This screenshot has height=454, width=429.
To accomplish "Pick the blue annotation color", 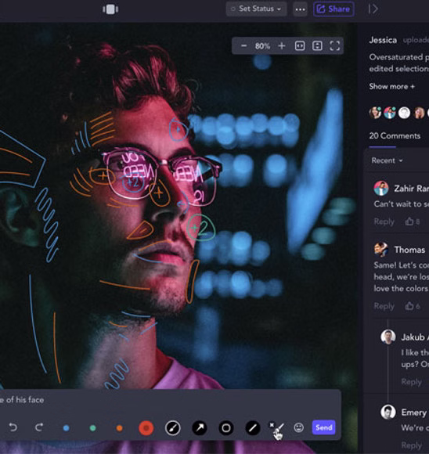I will [66, 428].
